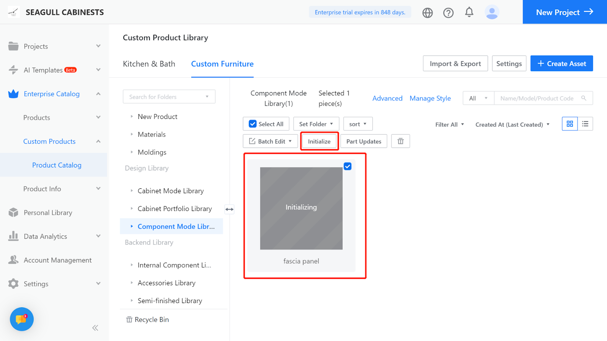This screenshot has width=607, height=341.
Task: Click the Name/Model/Product Code search field
Action: (x=537, y=99)
